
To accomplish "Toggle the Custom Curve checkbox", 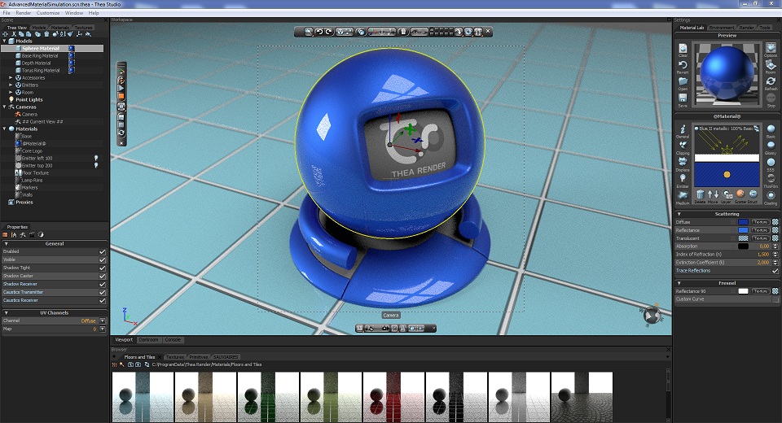I will [x=775, y=299].
